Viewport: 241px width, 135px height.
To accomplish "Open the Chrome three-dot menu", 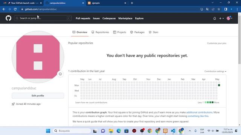I will [237, 9].
